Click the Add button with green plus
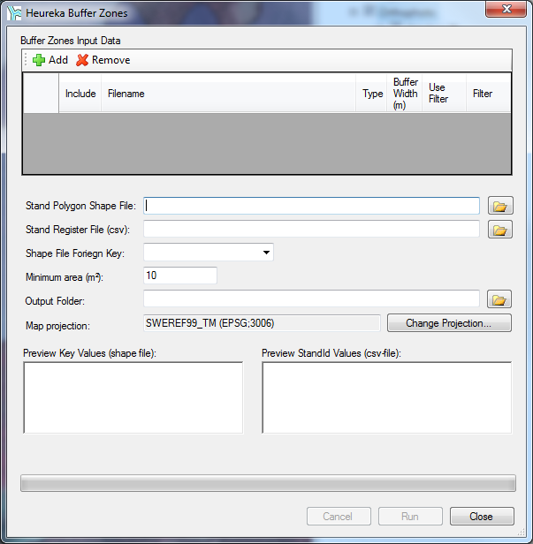This screenshot has width=533, height=544. click(50, 60)
